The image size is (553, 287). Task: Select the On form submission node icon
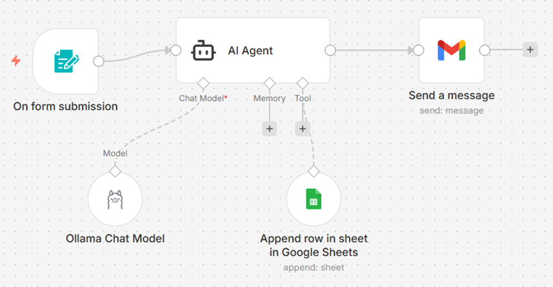[66, 61]
